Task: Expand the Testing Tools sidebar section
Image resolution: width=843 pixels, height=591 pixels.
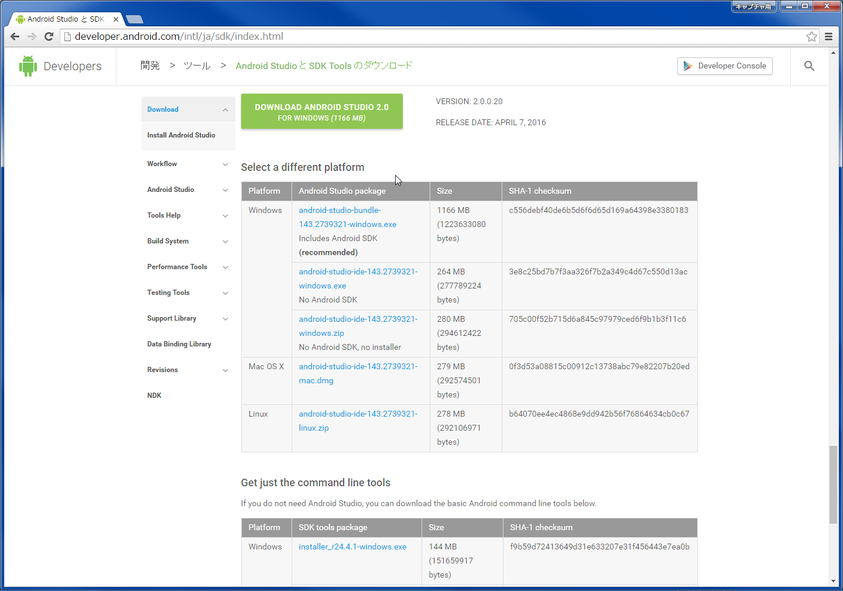Action: coord(225,293)
